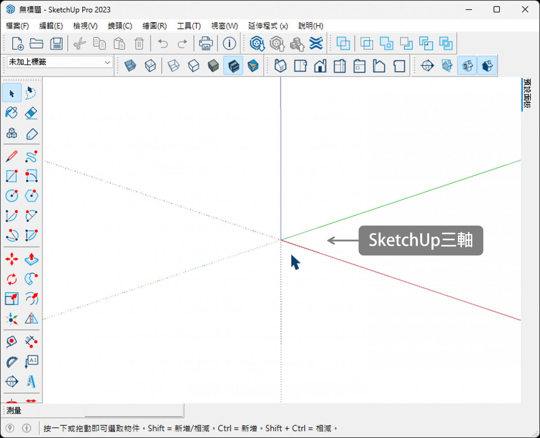The width and height of the screenshot is (540, 438).
Task: Pick the Eraser tool
Action: 31,113
